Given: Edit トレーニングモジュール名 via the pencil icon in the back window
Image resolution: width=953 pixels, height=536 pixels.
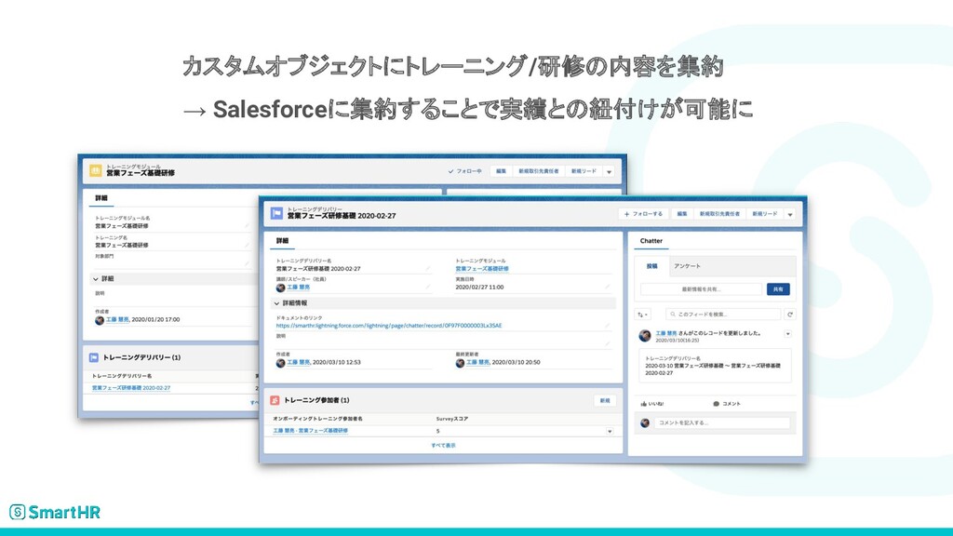Looking at the screenshot, I should [x=247, y=225].
